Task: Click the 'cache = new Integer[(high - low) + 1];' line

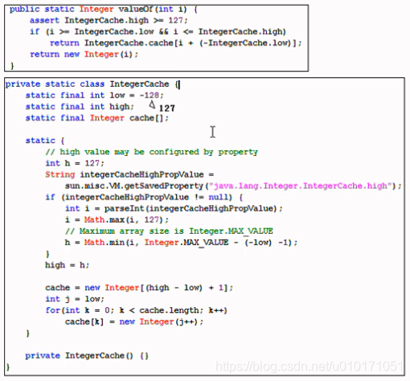Action: point(139,288)
